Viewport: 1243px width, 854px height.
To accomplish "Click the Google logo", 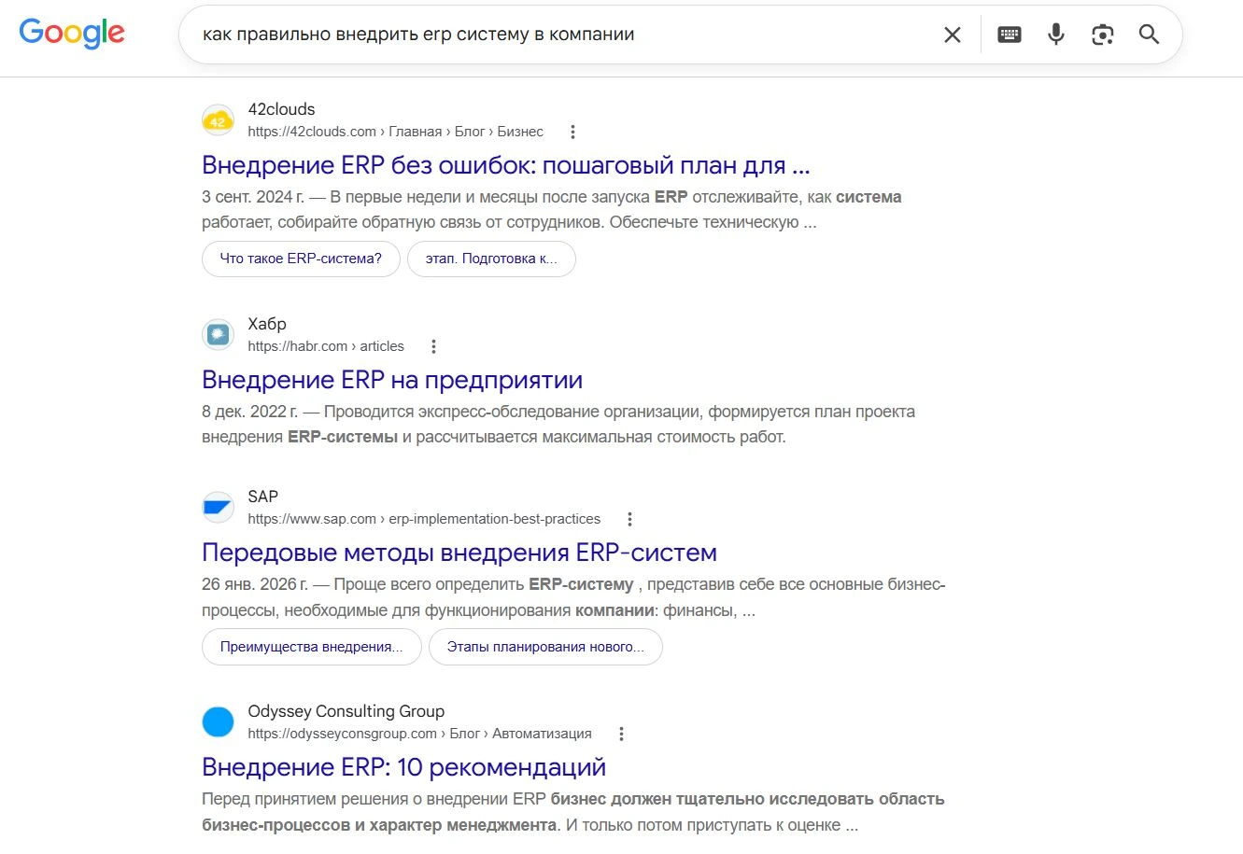I will click(x=72, y=34).
